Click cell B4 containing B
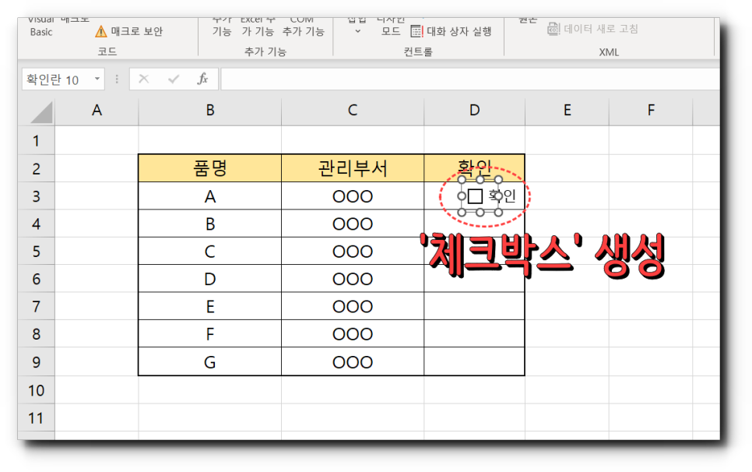 click(x=209, y=224)
